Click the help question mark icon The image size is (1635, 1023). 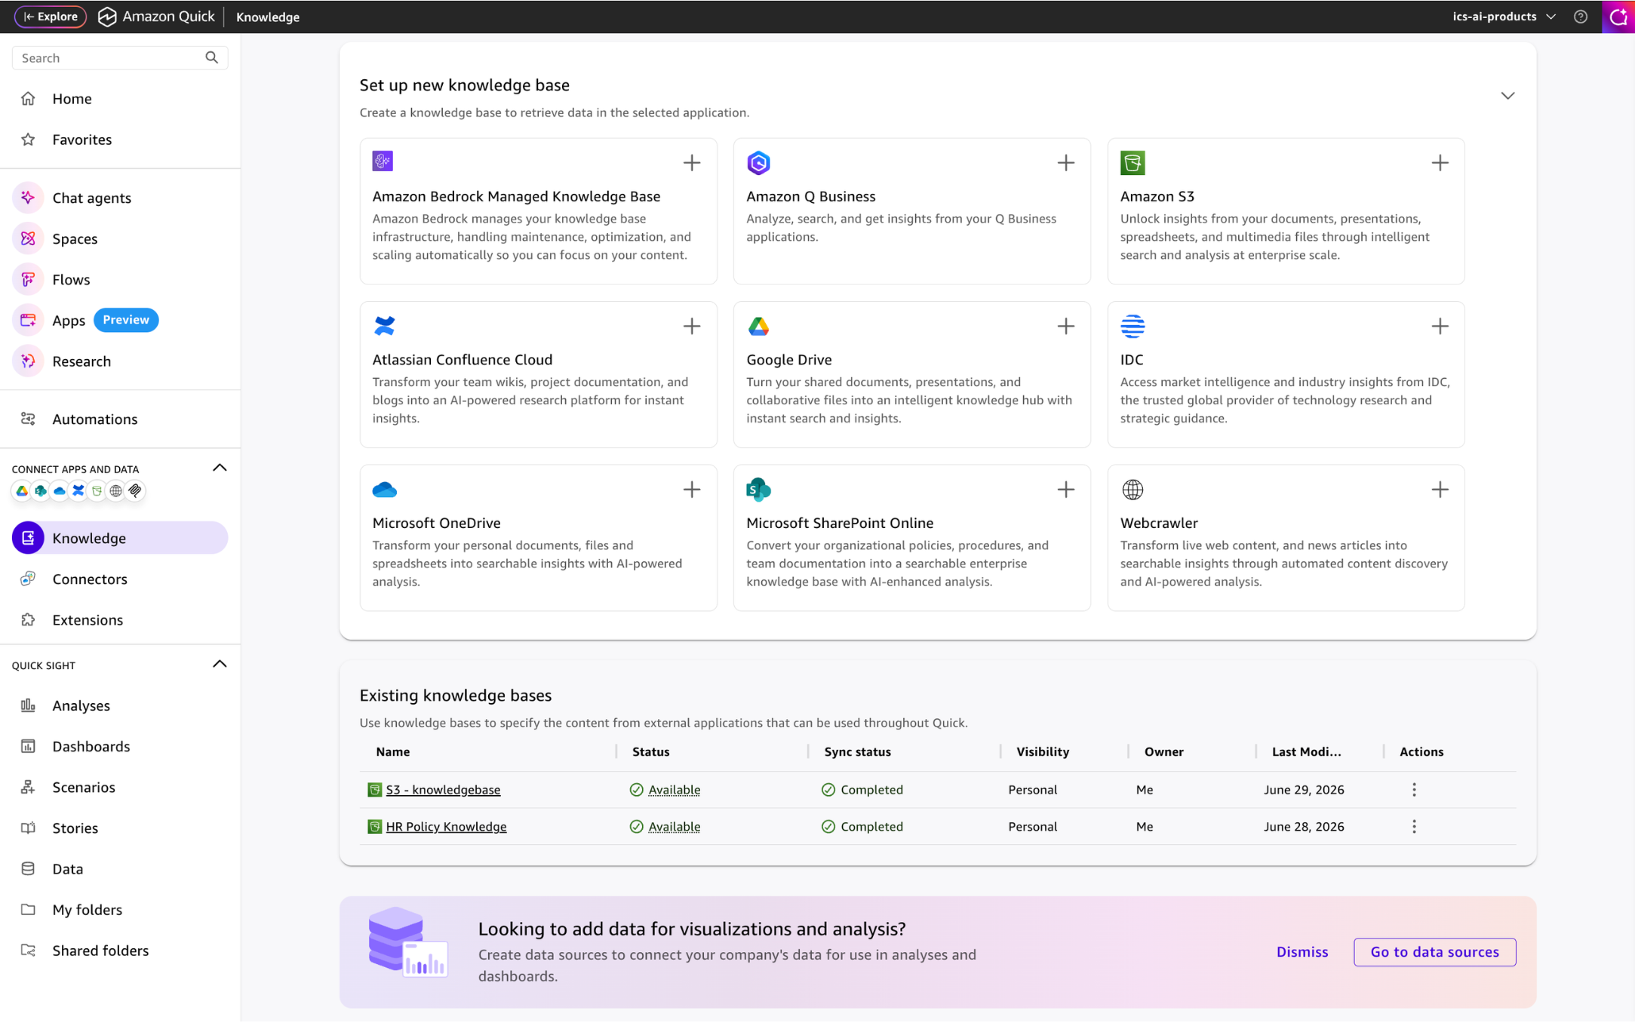pos(1581,17)
